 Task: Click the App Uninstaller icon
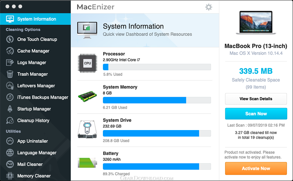(10, 141)
